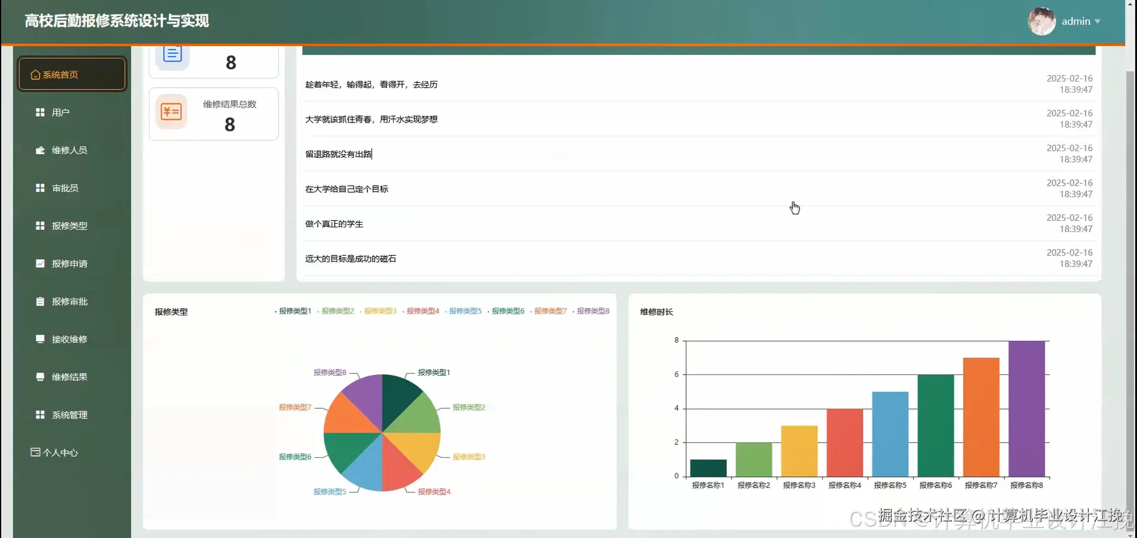Toggle the 报修类型3 legend entry

coord(378,311)
